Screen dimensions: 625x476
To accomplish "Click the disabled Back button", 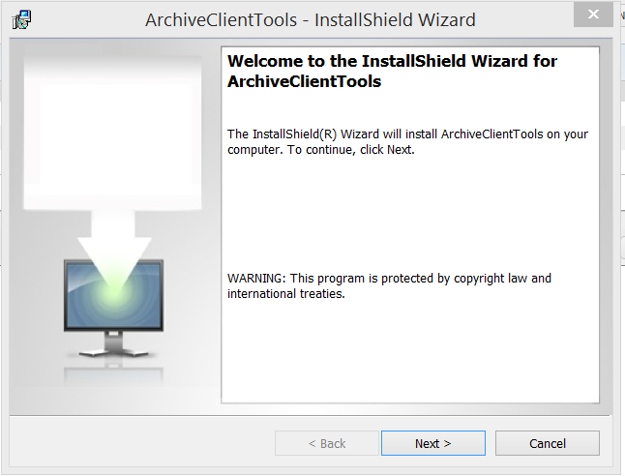I will click(x=327, y=443).
